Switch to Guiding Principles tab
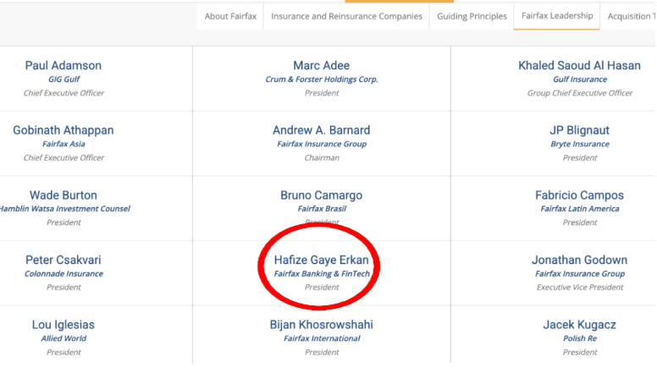 coord(472,16)
